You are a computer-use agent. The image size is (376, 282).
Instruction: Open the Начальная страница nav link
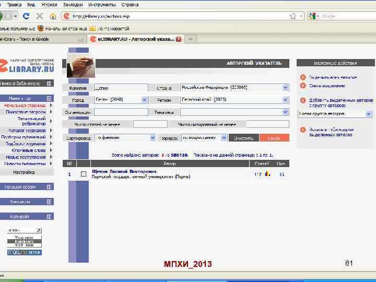point(25,105)
